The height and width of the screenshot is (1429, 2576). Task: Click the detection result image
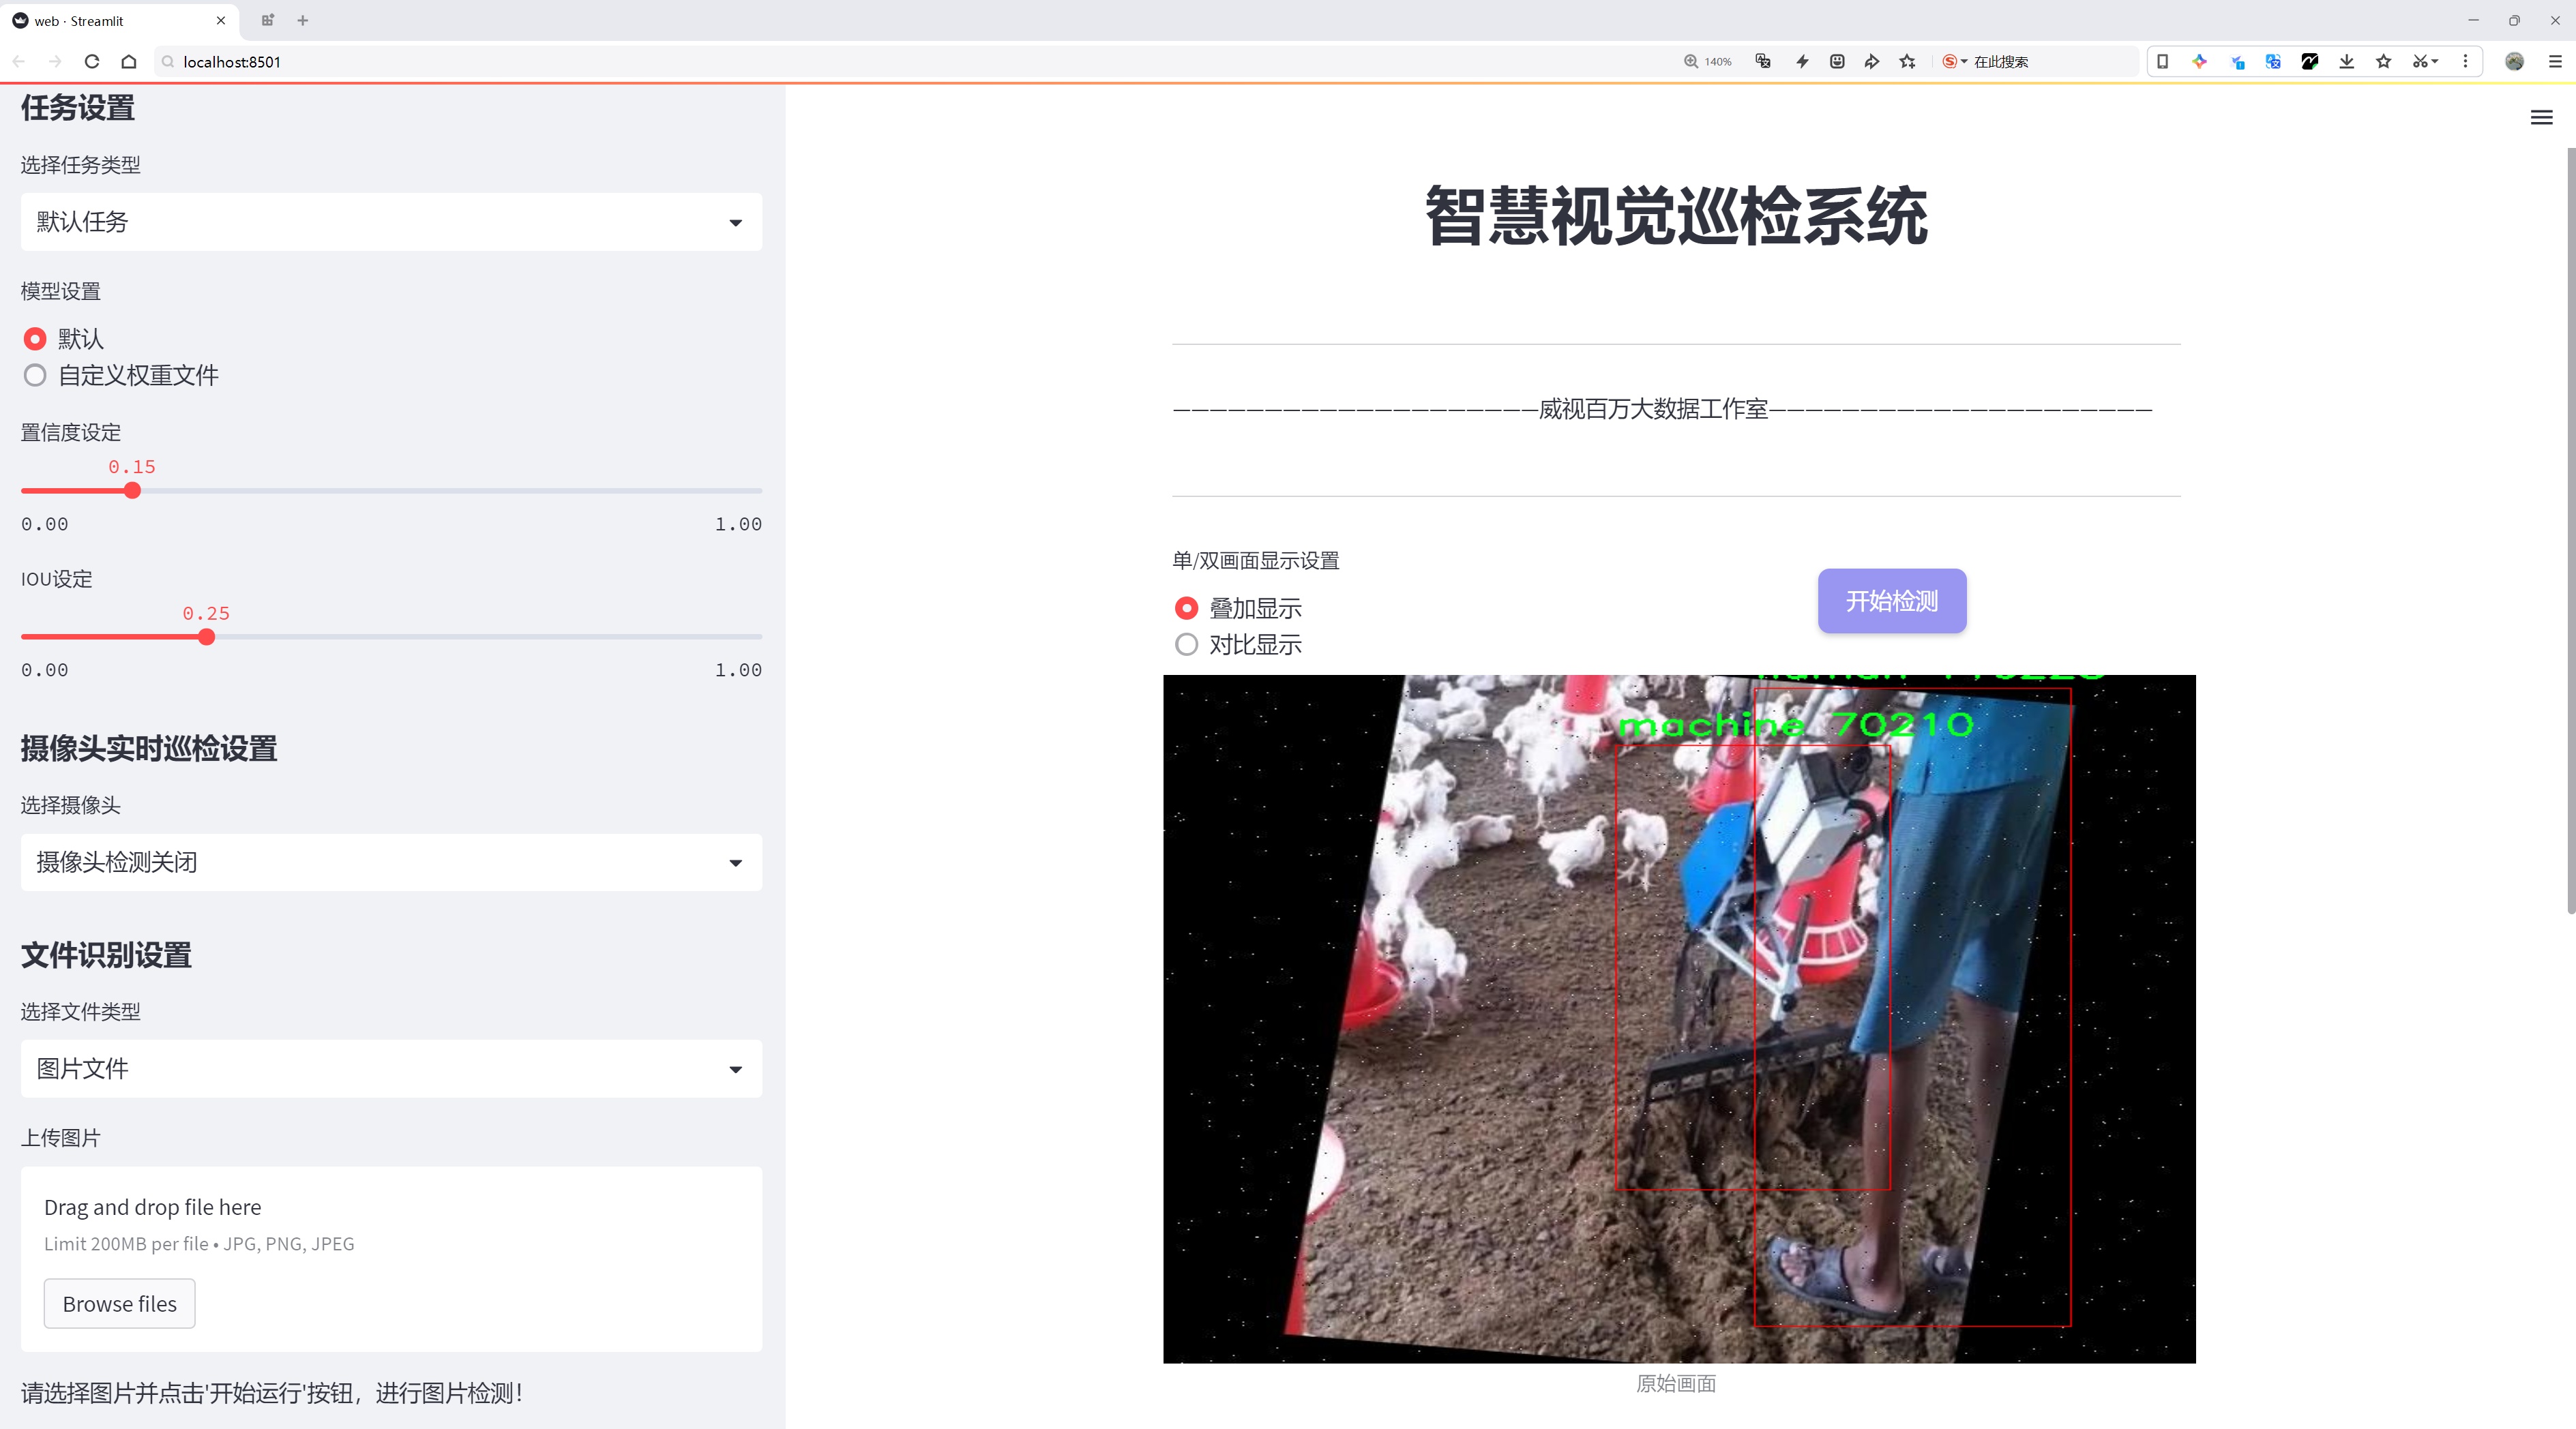coord(1679,1019)
